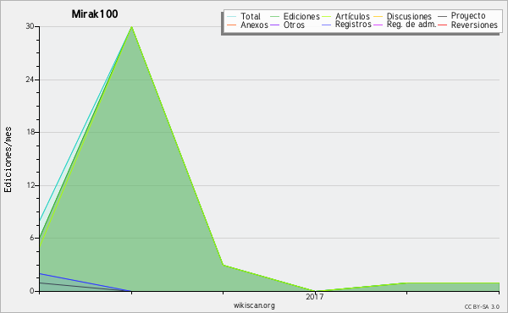Click the Registros legend label

[x=353, y=25]
